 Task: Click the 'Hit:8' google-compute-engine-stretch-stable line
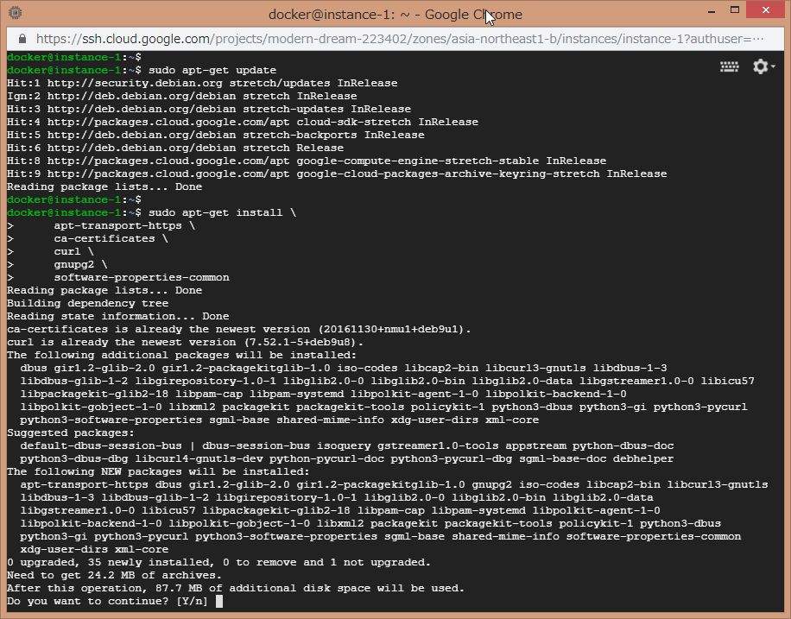click(x=307, y=161)
